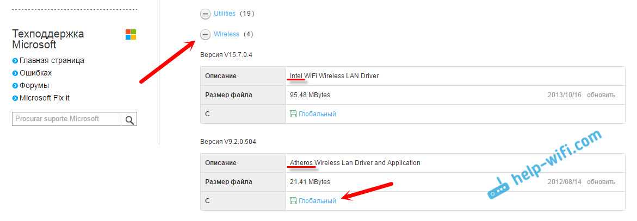
Task: Select the text Intel WiFi Wireless LAN Driver
Action: [x=334, y=76]
